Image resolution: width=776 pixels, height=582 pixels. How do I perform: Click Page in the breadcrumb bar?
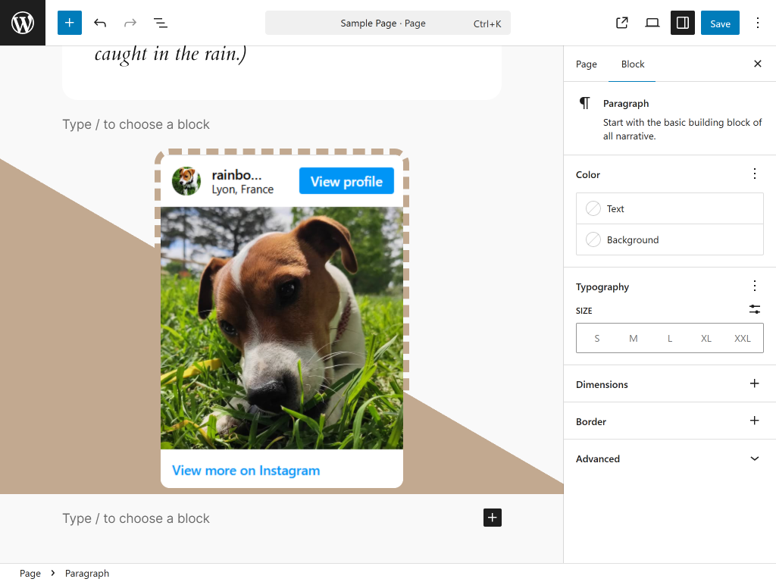pyautogui.click(x=30, y=574)
